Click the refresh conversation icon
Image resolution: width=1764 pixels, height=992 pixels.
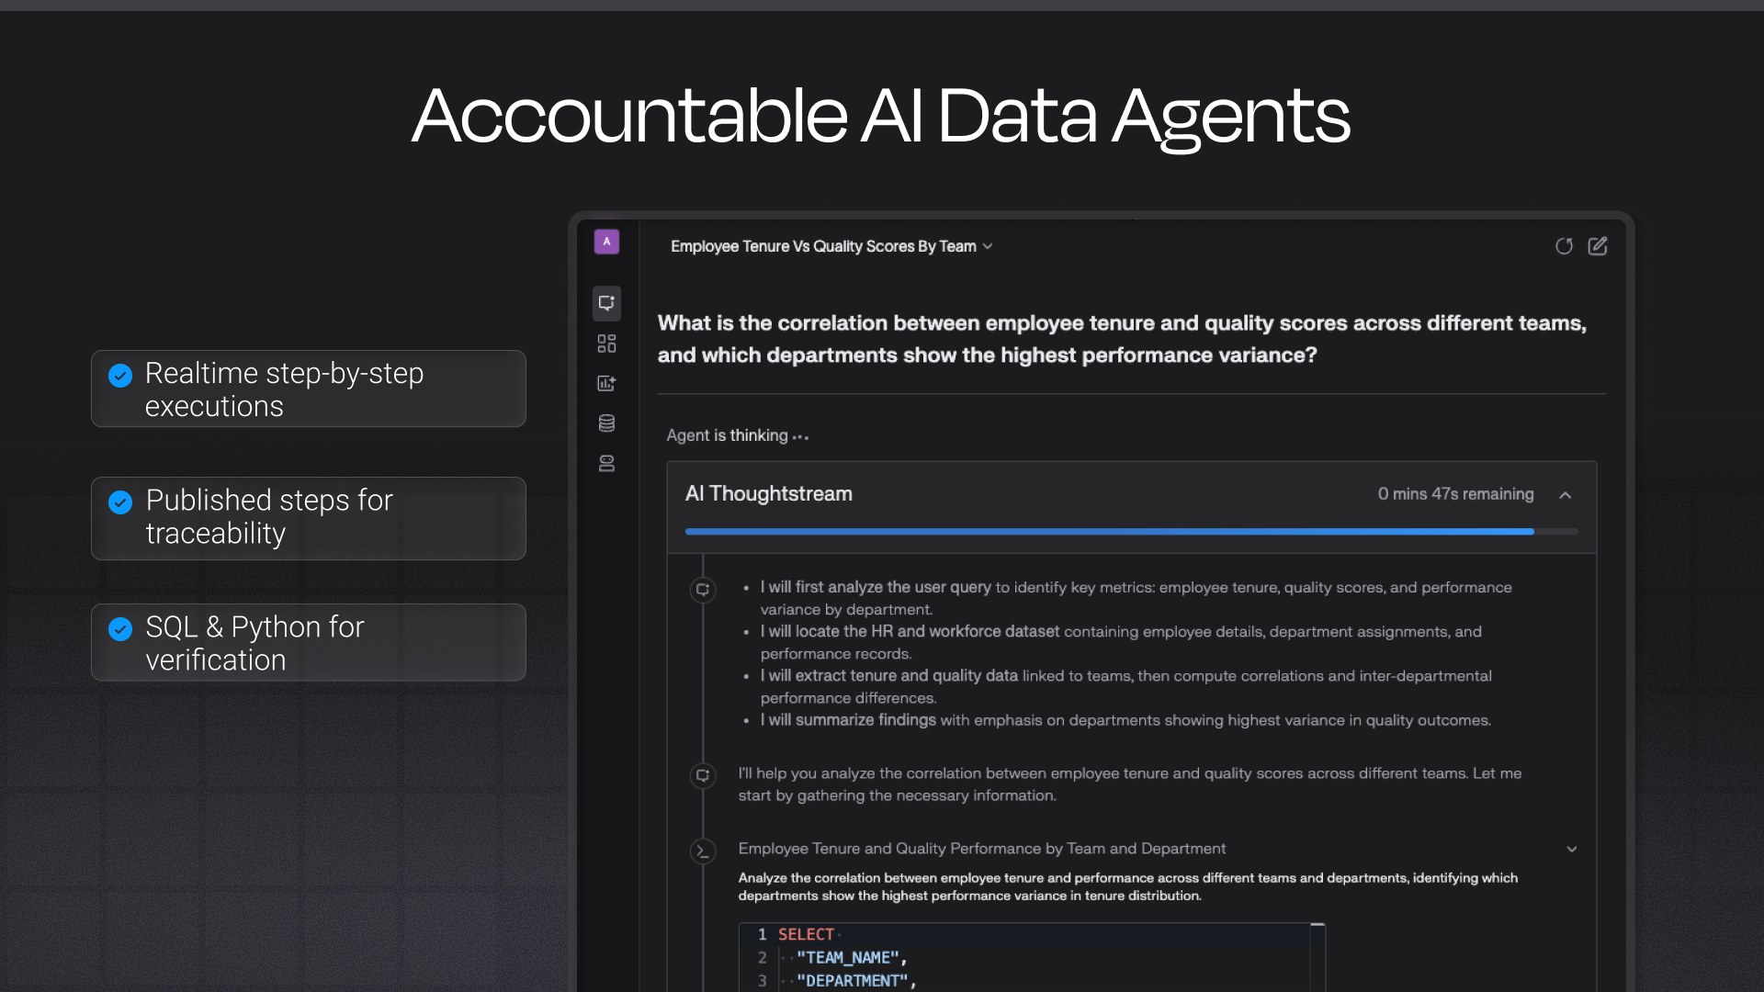click(1564, 246)
